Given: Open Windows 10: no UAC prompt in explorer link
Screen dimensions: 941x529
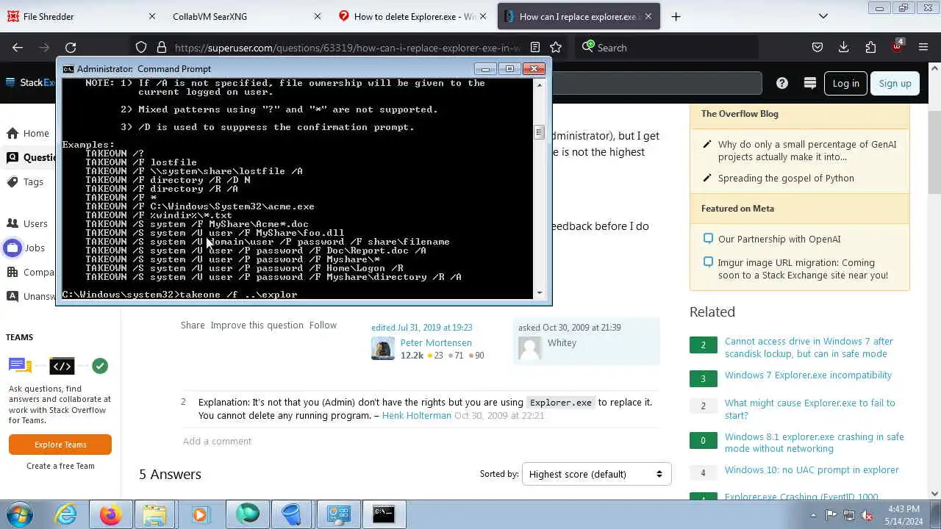Looking at the screenshot, I should 812,469.
